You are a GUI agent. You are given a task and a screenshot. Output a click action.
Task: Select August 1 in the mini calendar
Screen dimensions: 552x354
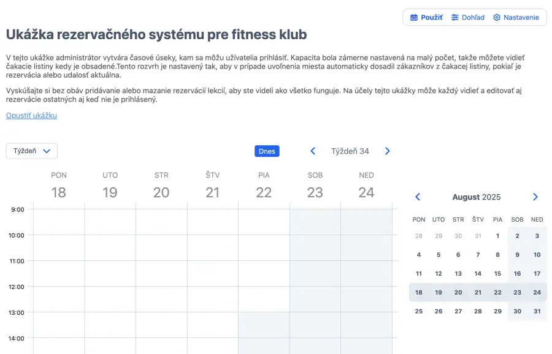point(497,236)
